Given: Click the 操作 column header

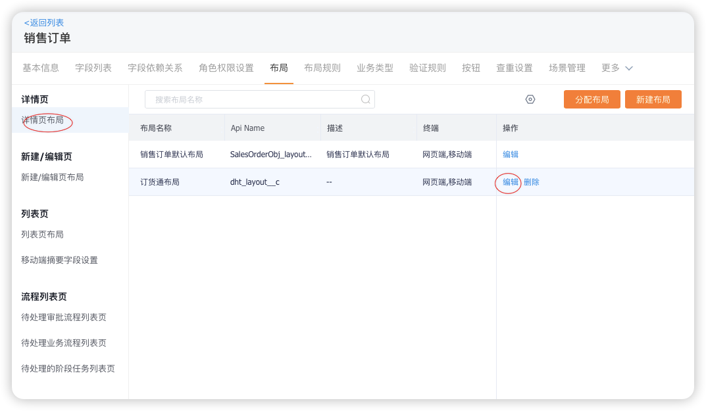Looking at the screenshot, I should [510, 128].
